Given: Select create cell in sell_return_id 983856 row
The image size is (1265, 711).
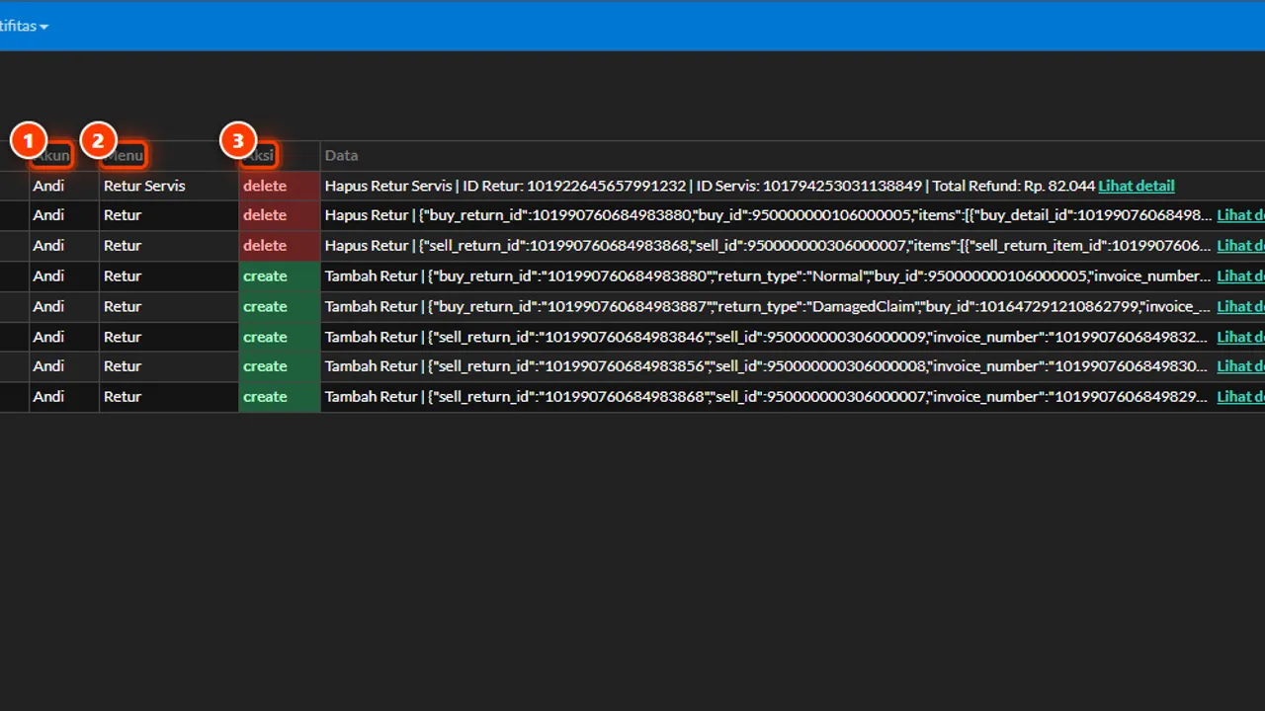Looking at the screenshot, I should tap(280, 366).
